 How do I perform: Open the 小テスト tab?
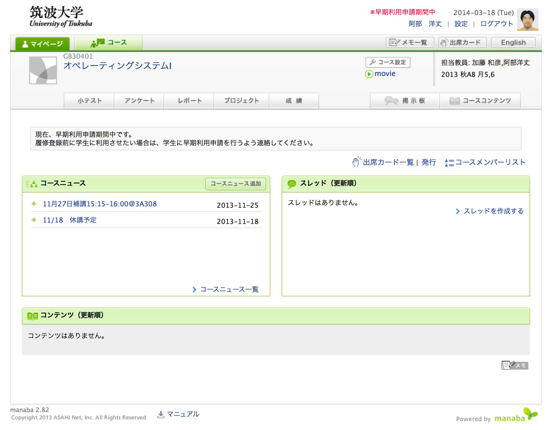pyautogui.click(x=89, y=101)
